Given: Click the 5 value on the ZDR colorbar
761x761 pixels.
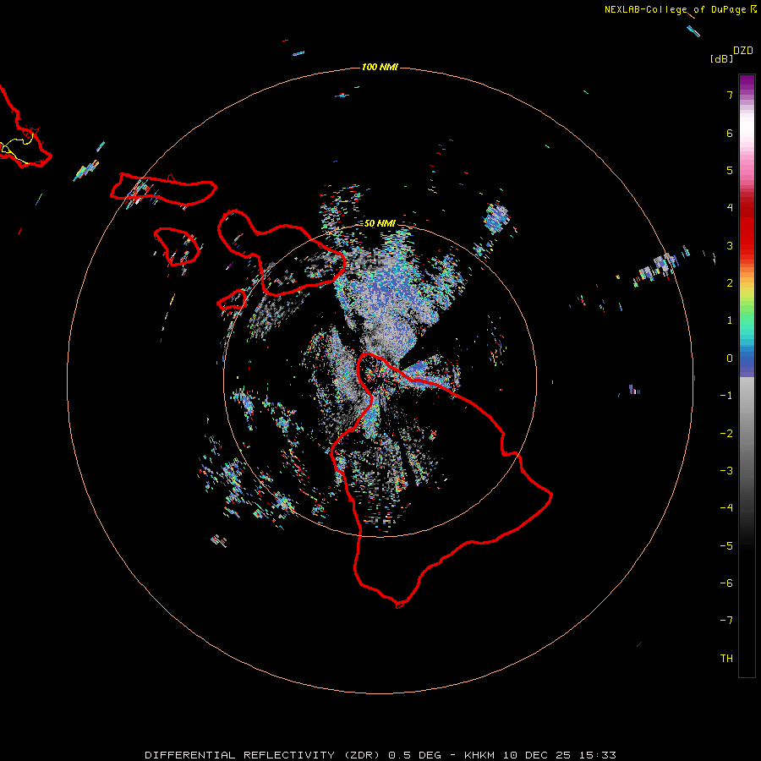Looking at the screenshot, I should (x=730, y=170).
